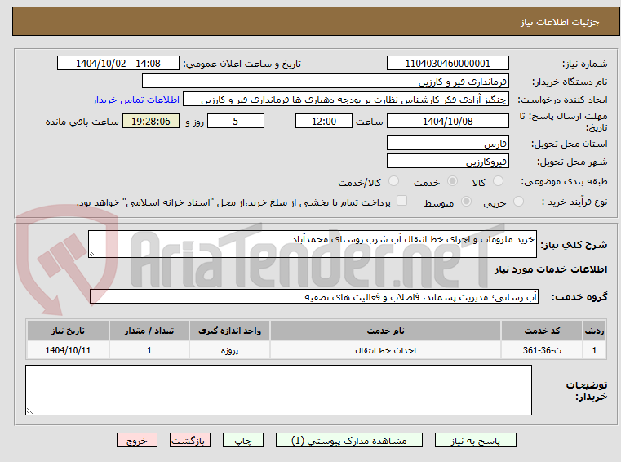
Task: Click the اطلاعات خدمات مورد نیاز section heading
Action: coord(551,269)
